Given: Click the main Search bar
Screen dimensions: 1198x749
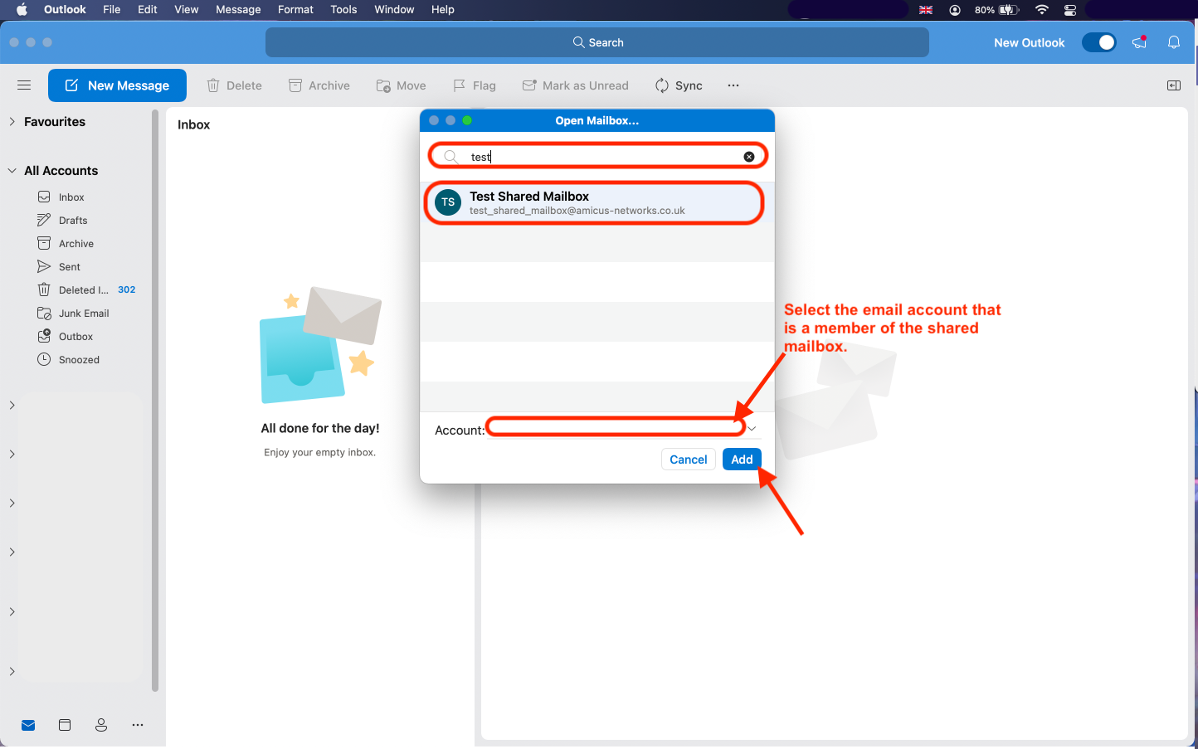Looking at the screenshot, I should coord(597,42).
